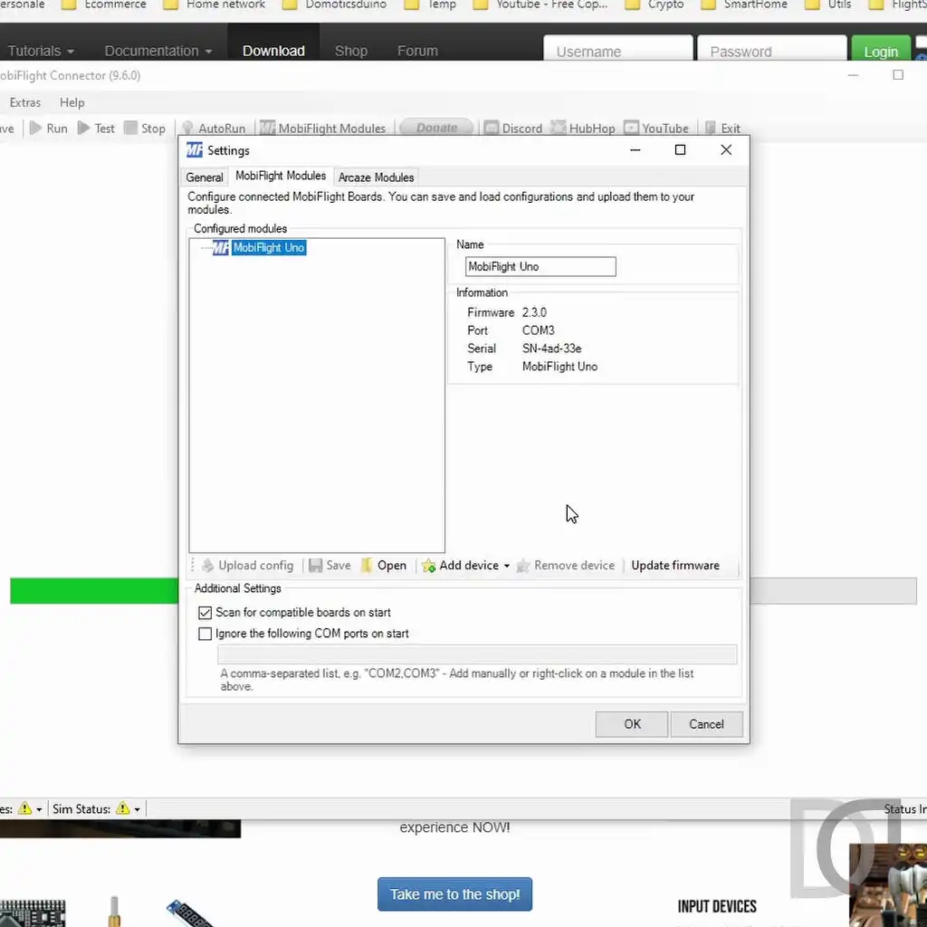The height and width of the screenshot is (927, 927).
Task: Open MobiFlight Modules from the toolbar
Action: [x=323, y=129]
